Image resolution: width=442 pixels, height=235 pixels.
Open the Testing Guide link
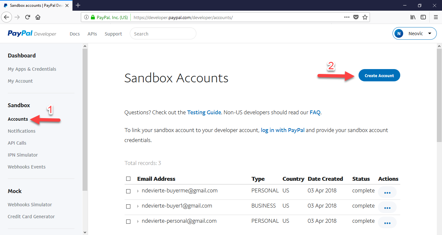[204, 113]
